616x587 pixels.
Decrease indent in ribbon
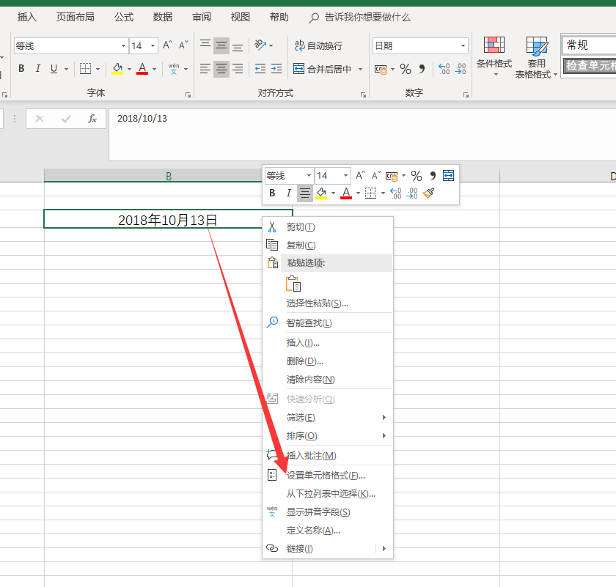[x=260, y=69]
